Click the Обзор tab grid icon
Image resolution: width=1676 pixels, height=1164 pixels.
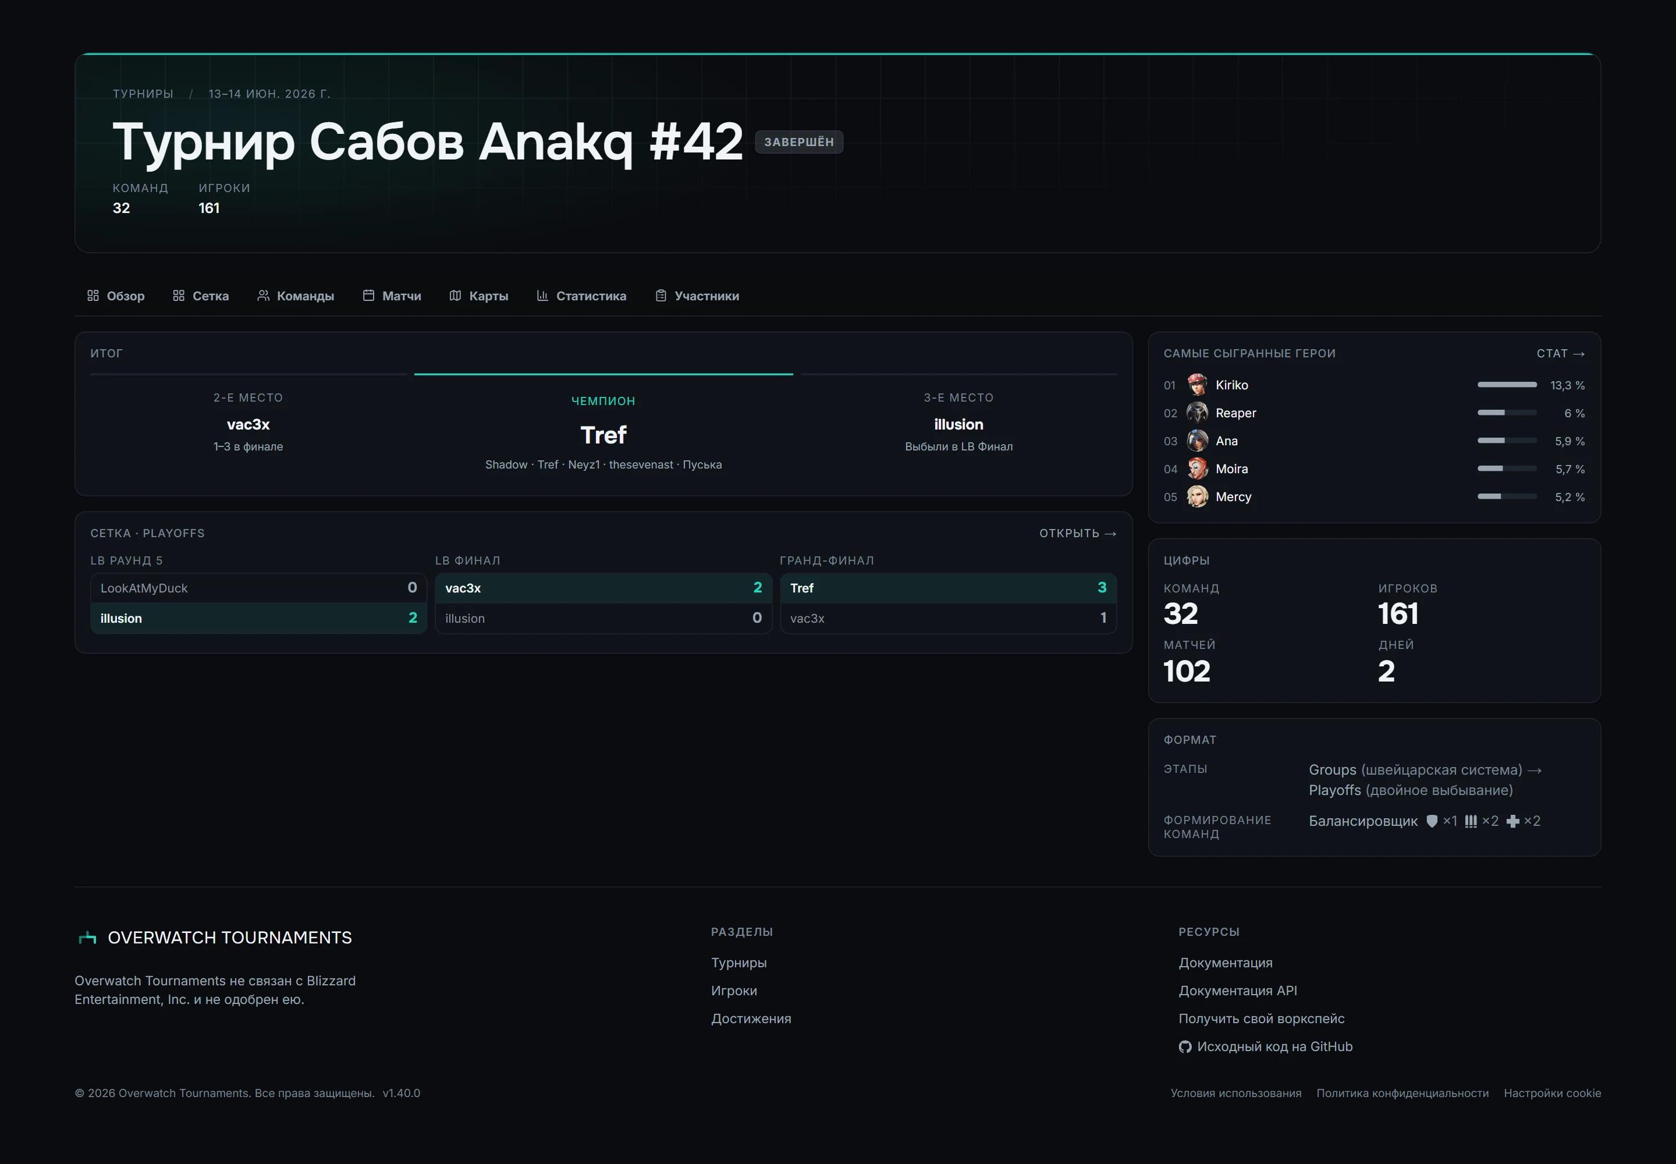[93, 296]
